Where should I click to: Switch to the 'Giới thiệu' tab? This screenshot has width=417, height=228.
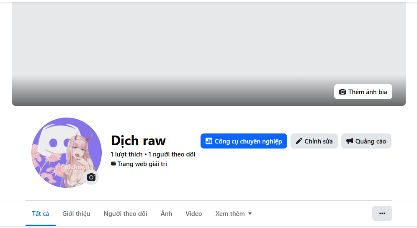[x=76, y=214]
